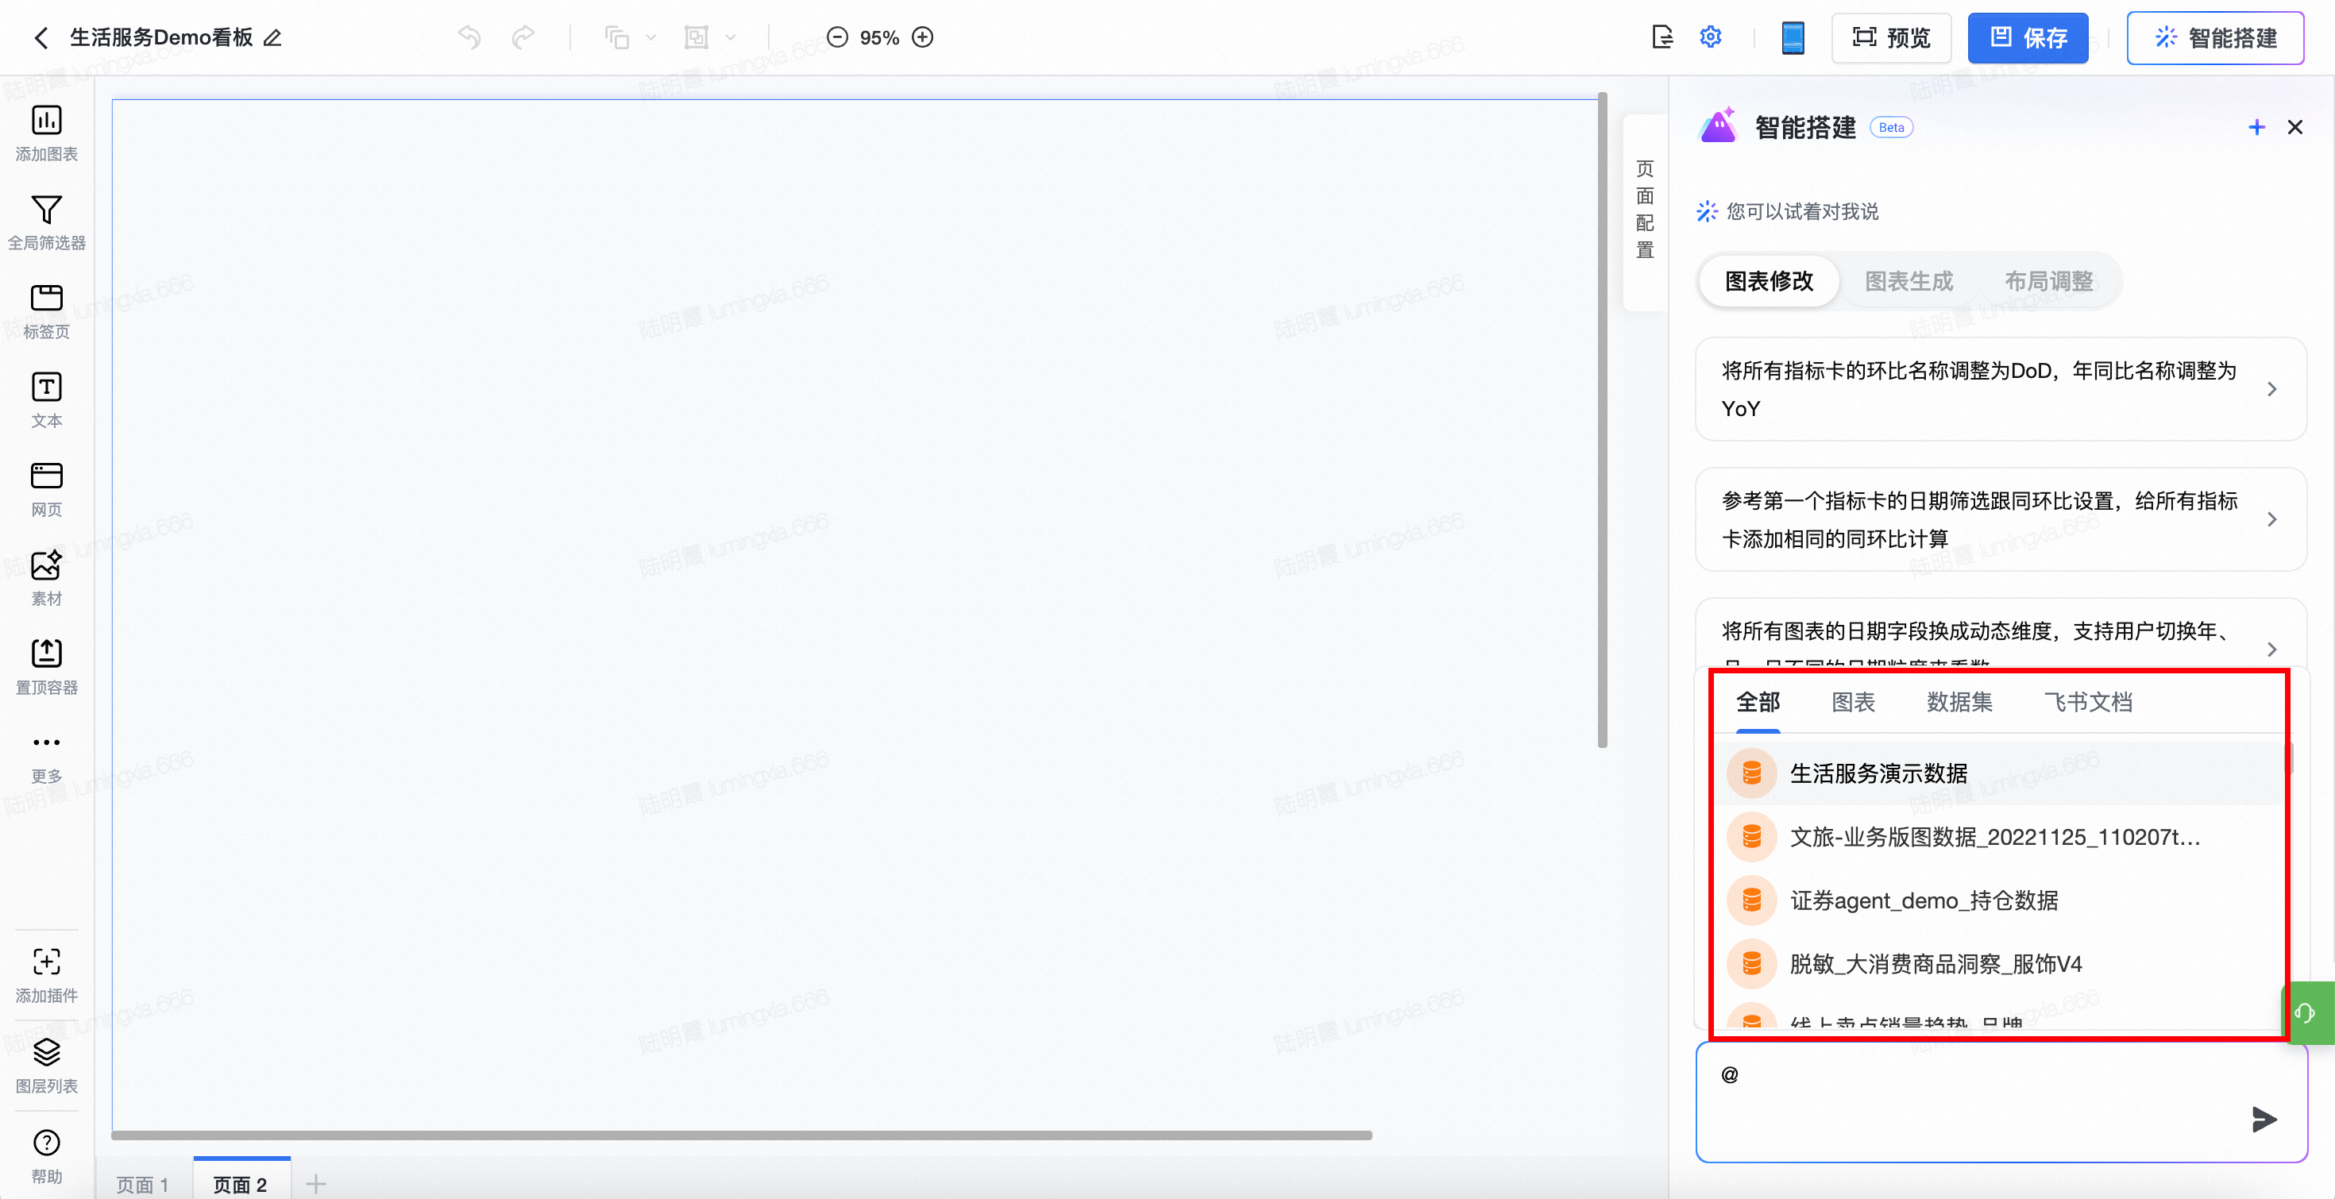Image resolution: width=2335 pixels, height=1199 pixels.
Task: Expand the DoD/YoY rename suggestion chevron
Action: 2271,390
